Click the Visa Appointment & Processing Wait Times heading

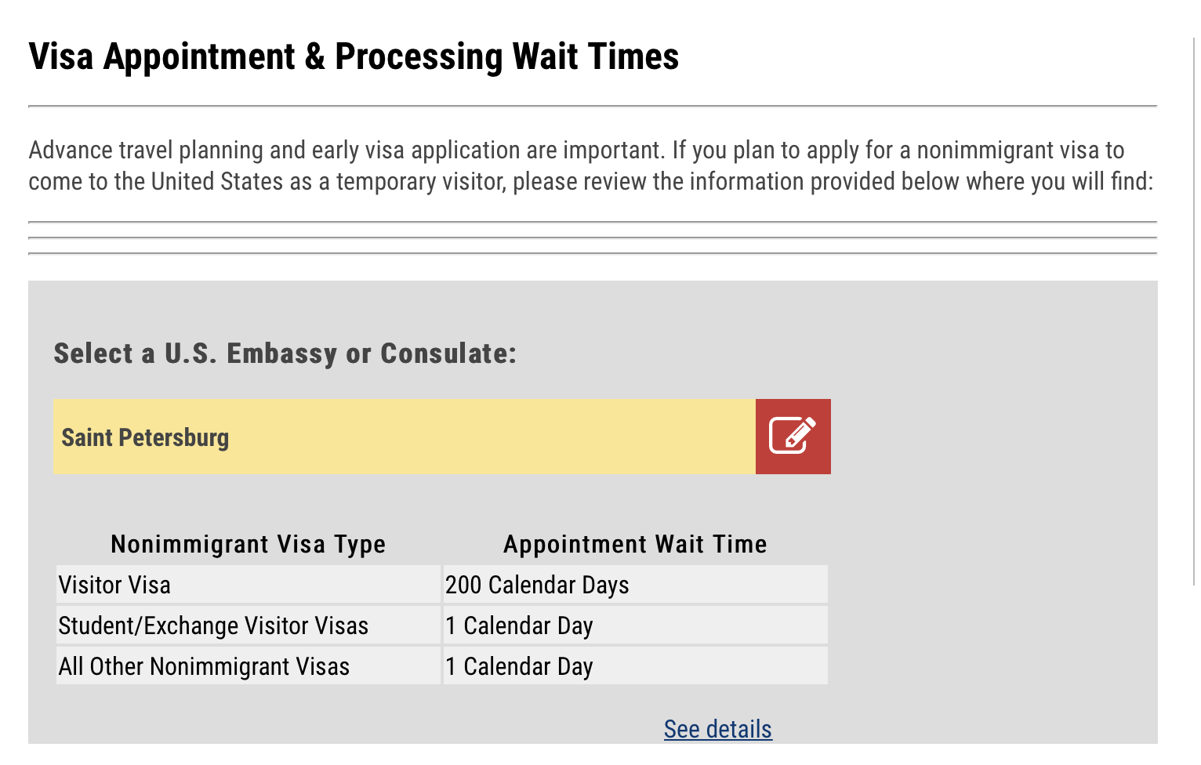coord(354,56)
